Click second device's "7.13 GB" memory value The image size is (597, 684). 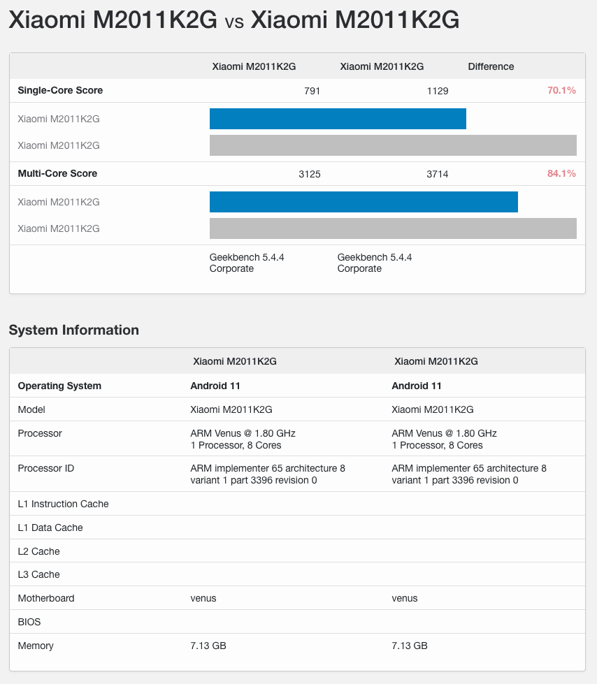410,646
